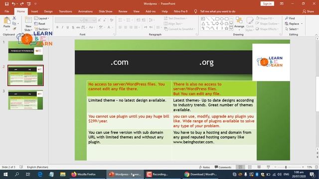This screenshot has height=179, width=319.
Task: Select the Text Box shape tool
Action: 203,19
